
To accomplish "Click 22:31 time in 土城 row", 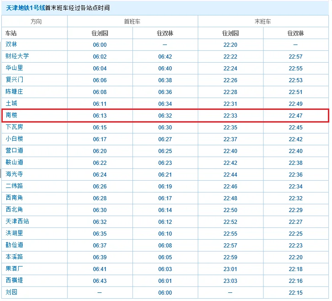I will 230,104.
